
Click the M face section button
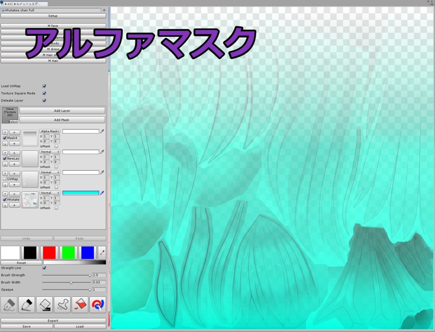[53, 25]
